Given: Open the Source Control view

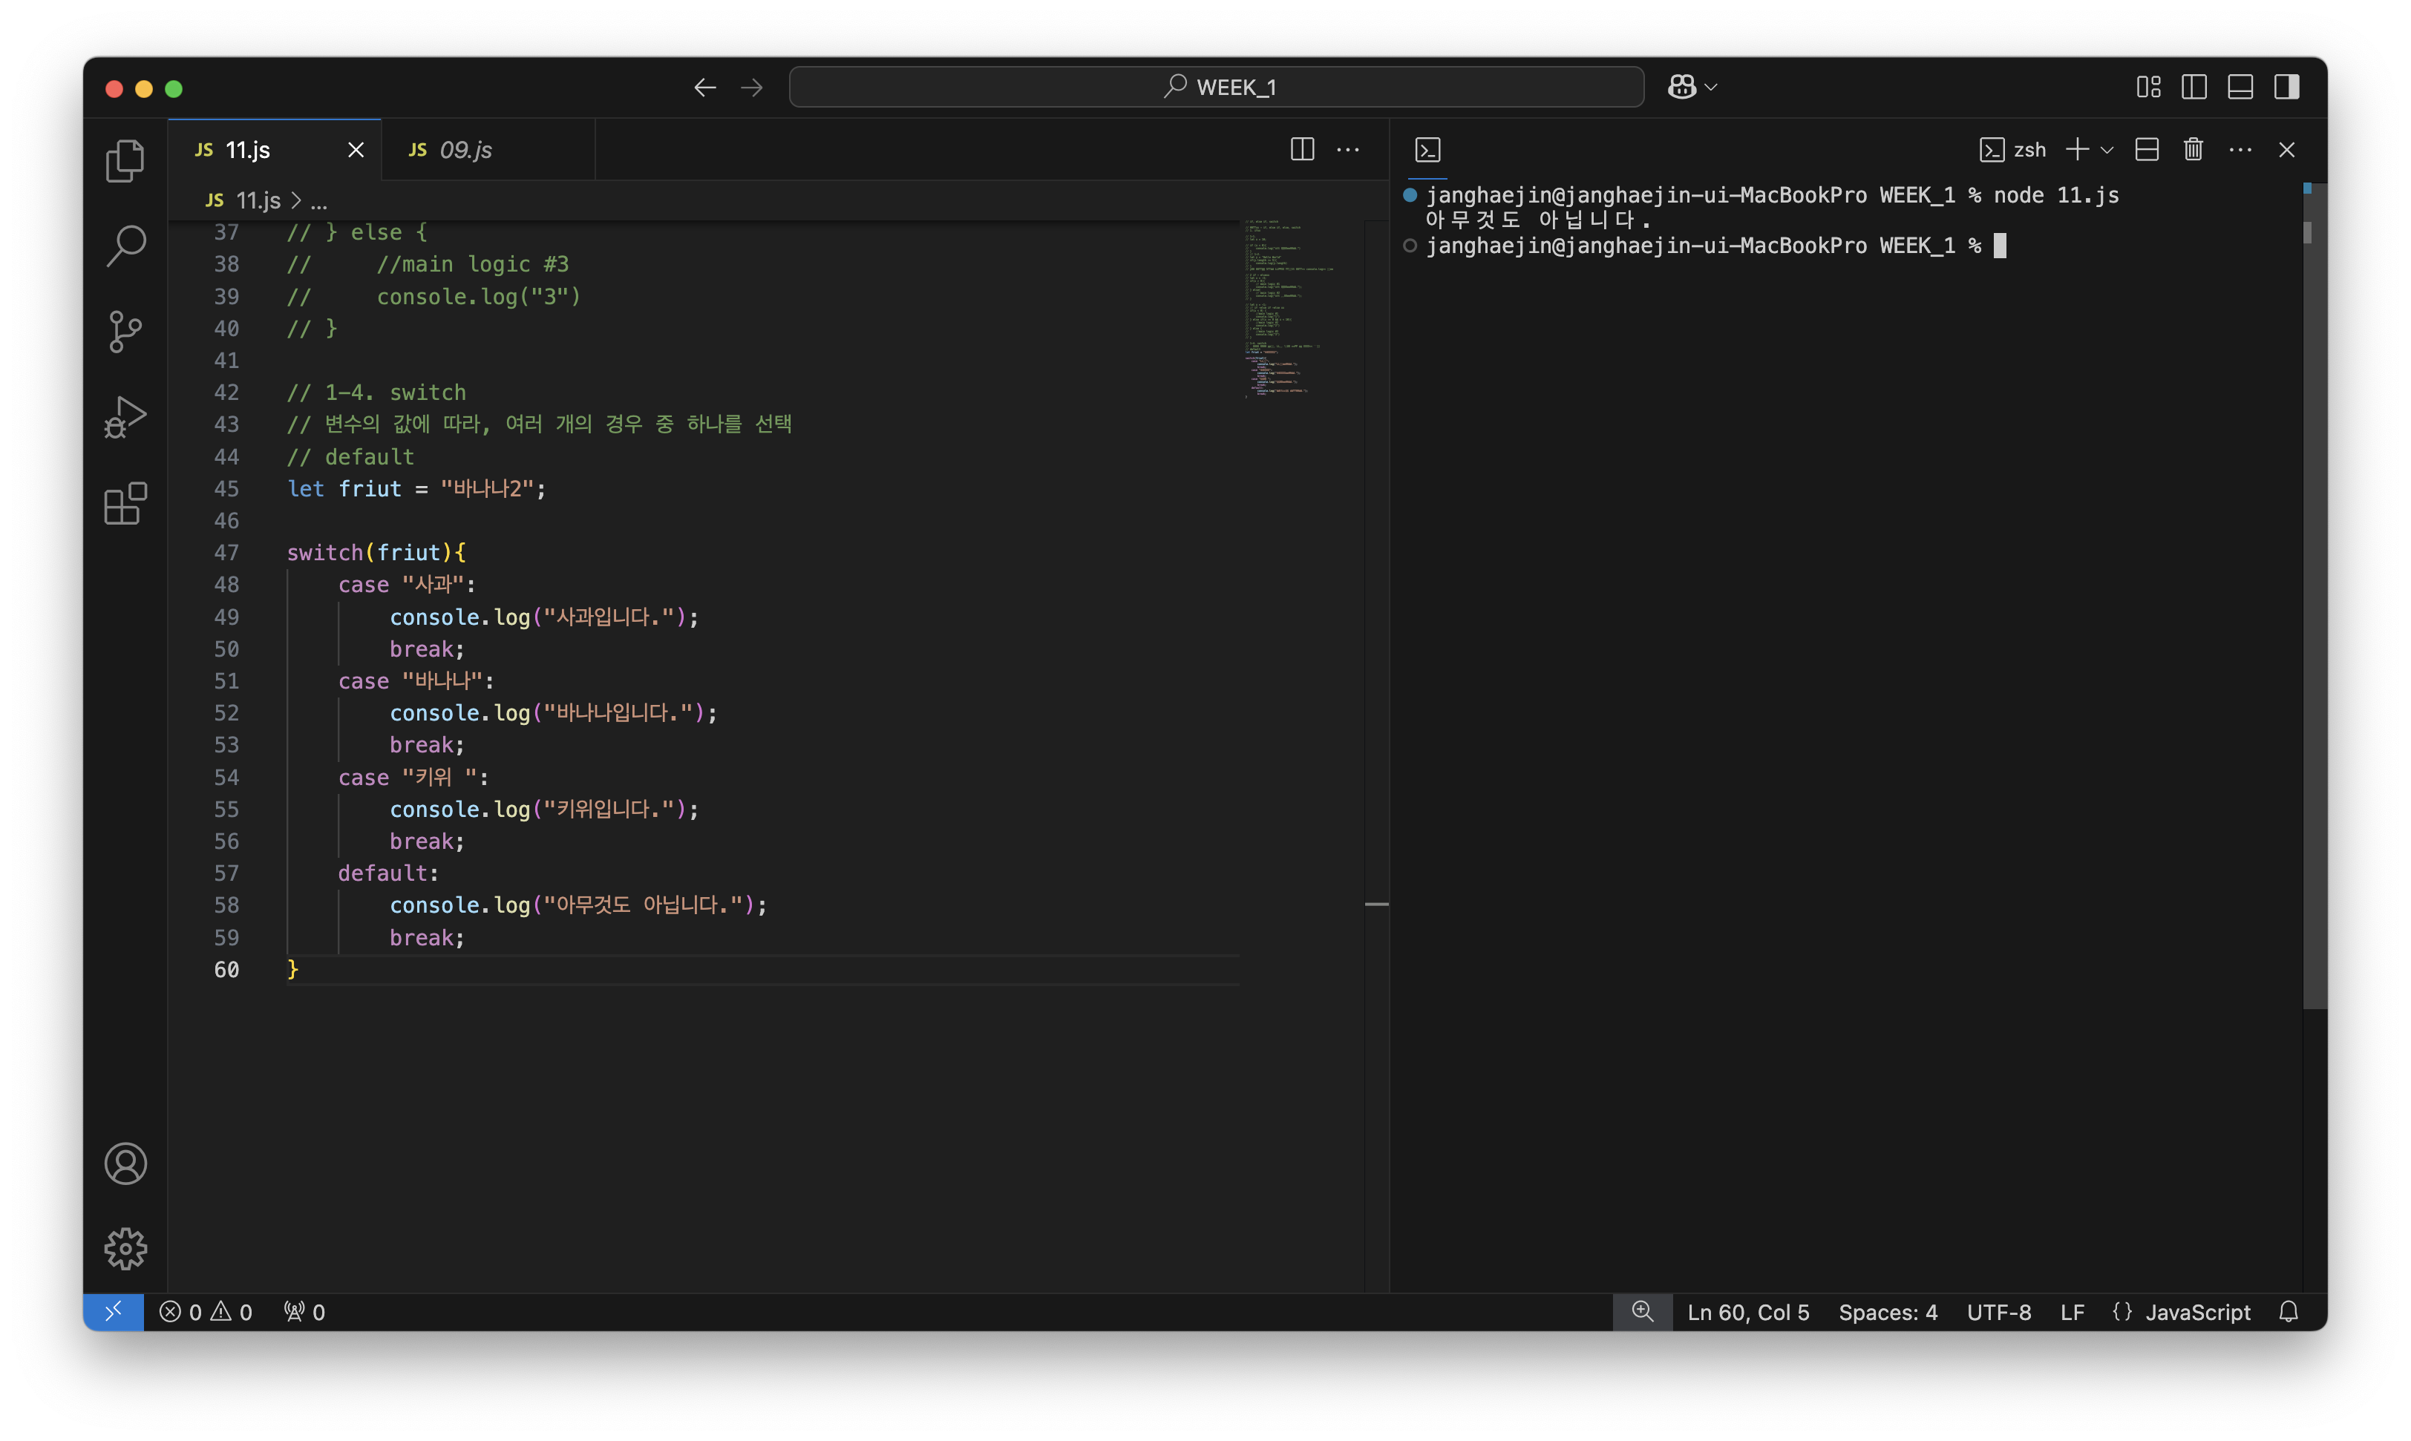Looking at the screenshot, I should (x=125, y=331).
